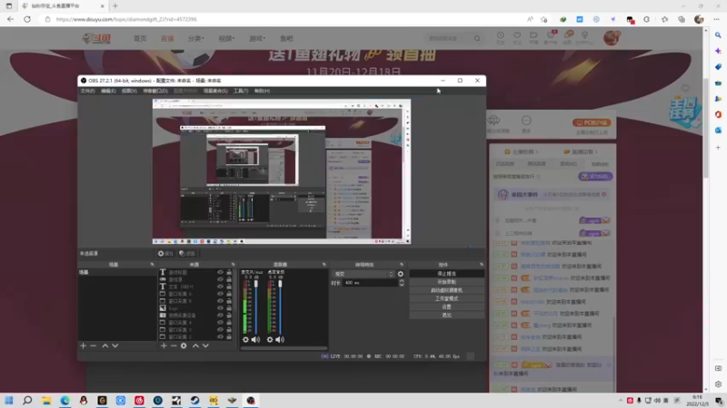Toggle visibility eye of second source row

220,279
